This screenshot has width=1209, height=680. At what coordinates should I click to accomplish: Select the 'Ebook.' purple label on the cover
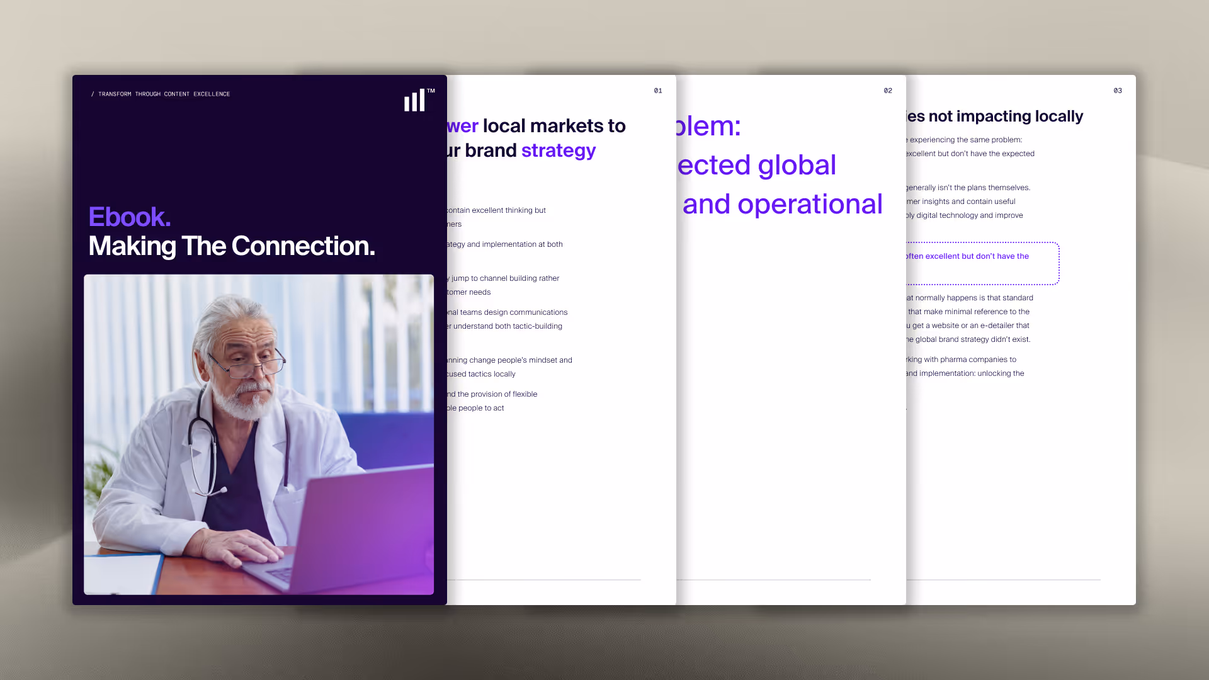tap(129, 216)
